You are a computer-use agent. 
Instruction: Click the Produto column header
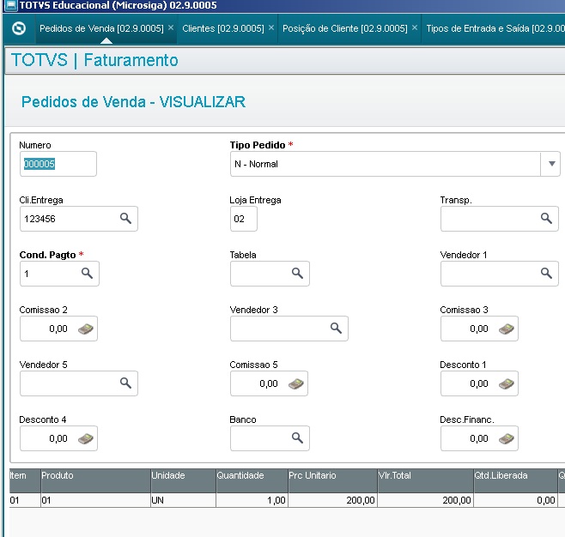coord(95,481)
